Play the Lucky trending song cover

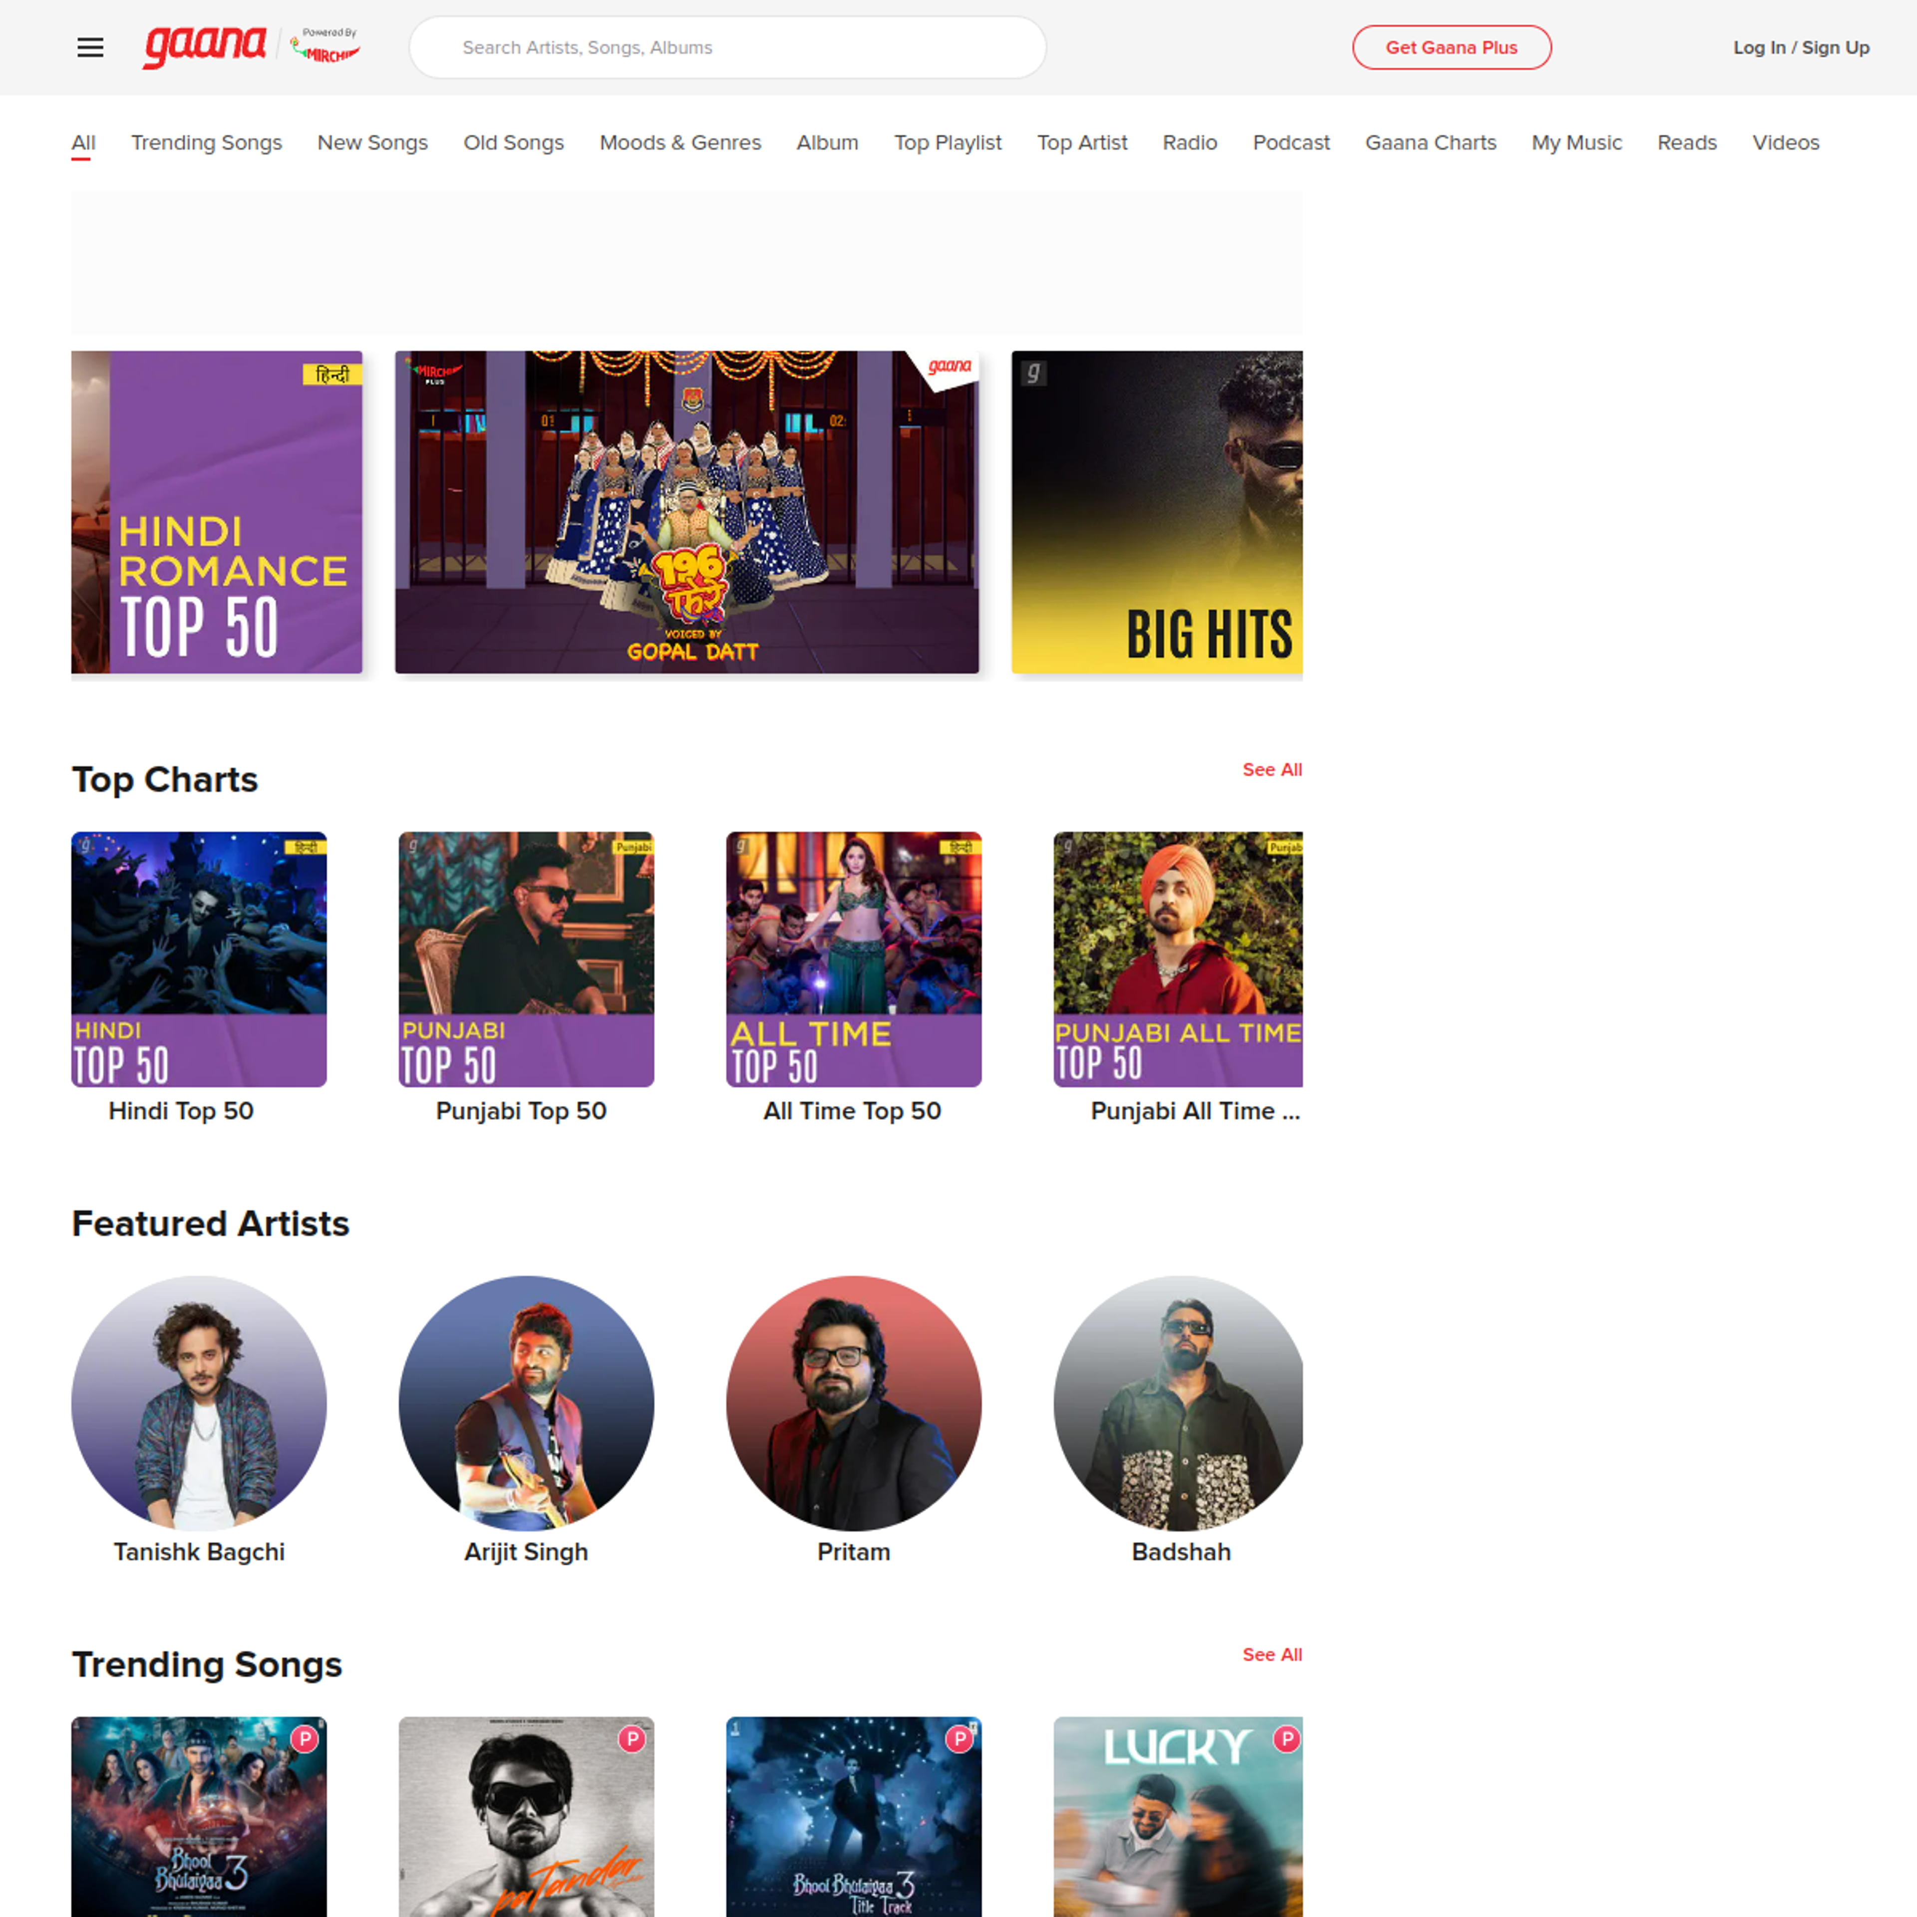1178,1817
